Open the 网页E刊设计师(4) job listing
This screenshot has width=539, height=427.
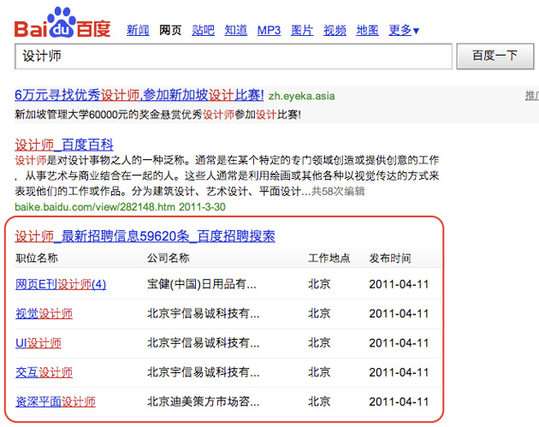[x=61, y=284]
